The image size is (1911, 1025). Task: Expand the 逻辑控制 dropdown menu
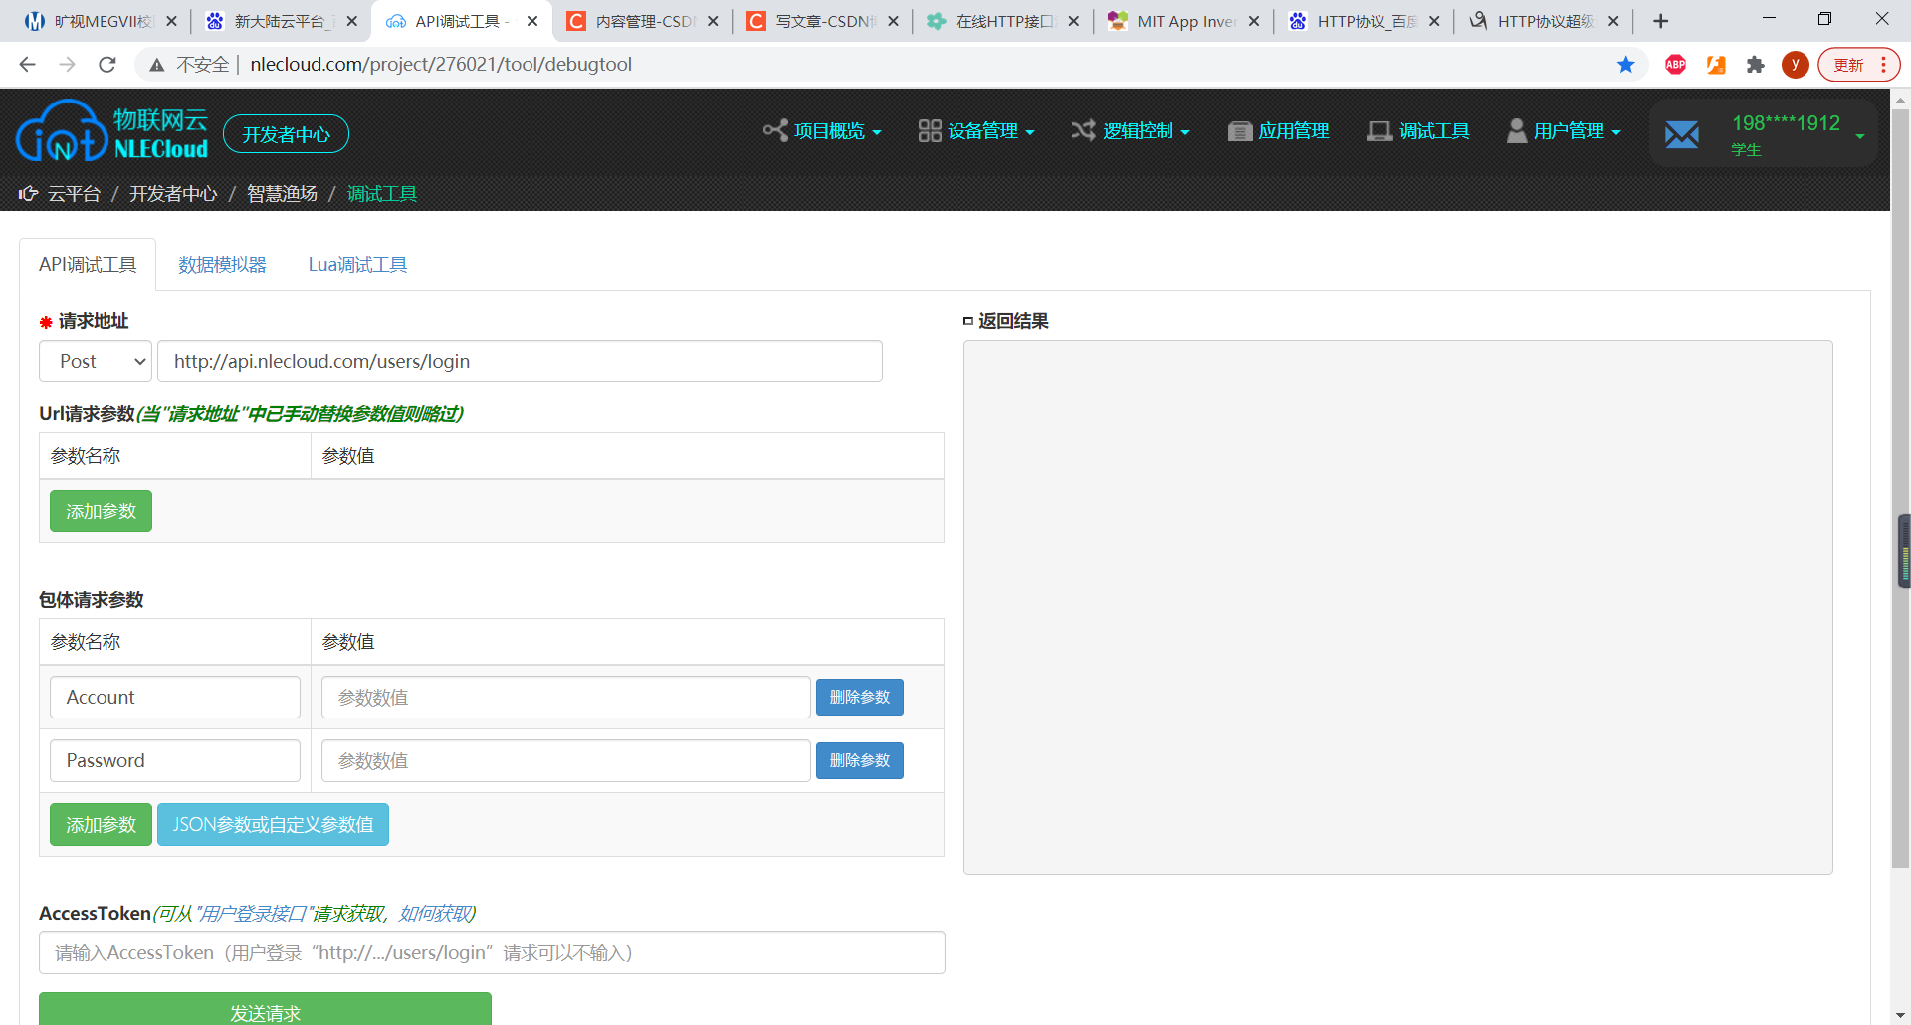[x=1131, y=131]
